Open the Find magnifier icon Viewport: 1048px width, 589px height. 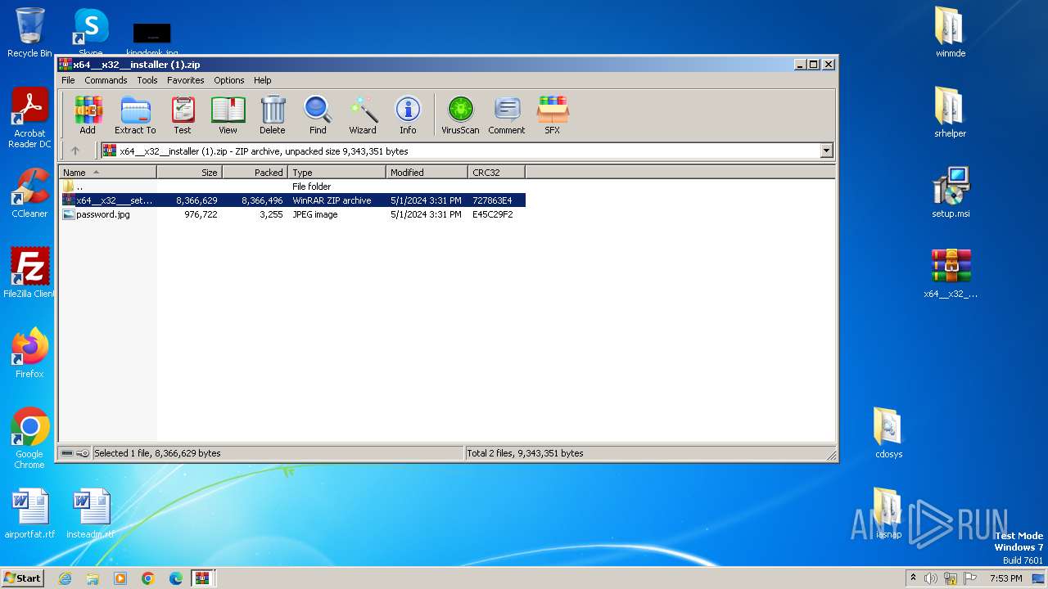pyautogui.click(x=318, y=115)
